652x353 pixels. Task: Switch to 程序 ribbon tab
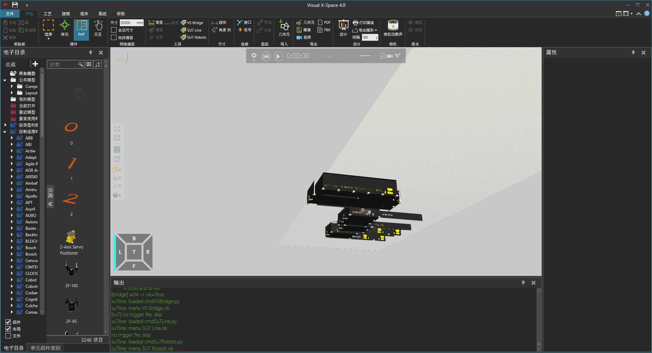[x=84, y=14]
